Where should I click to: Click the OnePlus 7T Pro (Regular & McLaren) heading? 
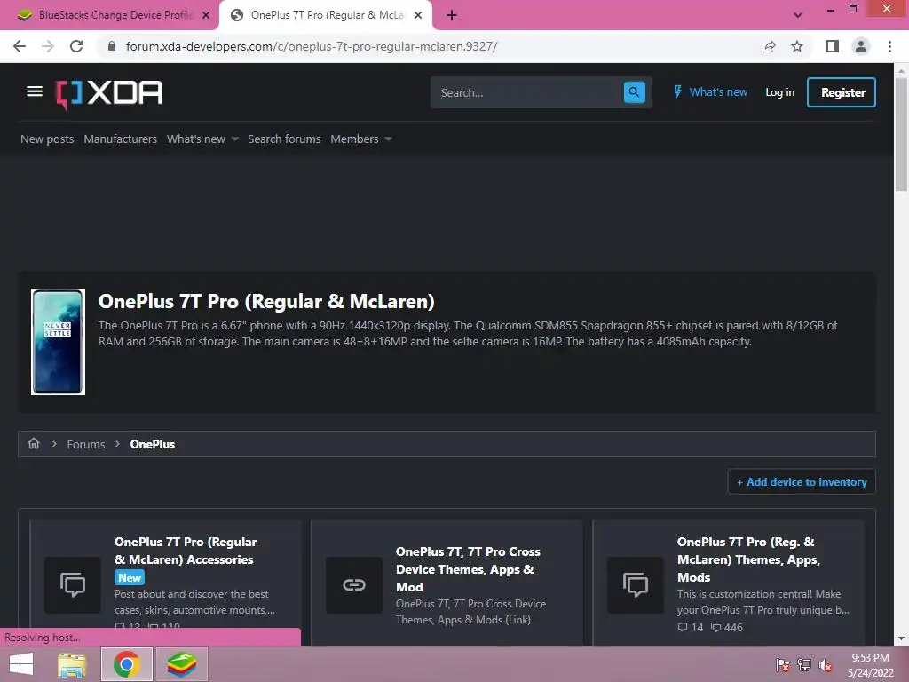[x=266, y=302]
